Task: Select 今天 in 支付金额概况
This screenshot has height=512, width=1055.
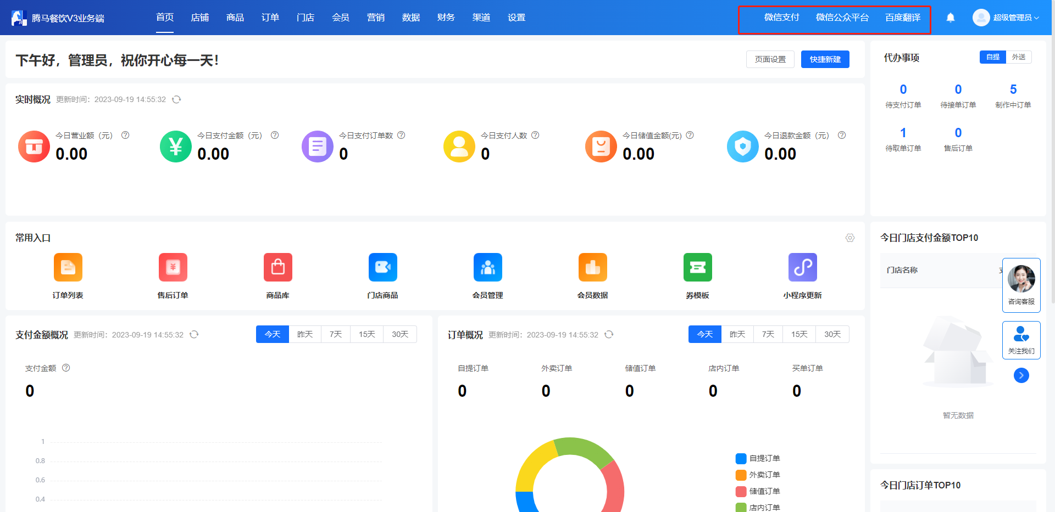Action: pos(273,334)
